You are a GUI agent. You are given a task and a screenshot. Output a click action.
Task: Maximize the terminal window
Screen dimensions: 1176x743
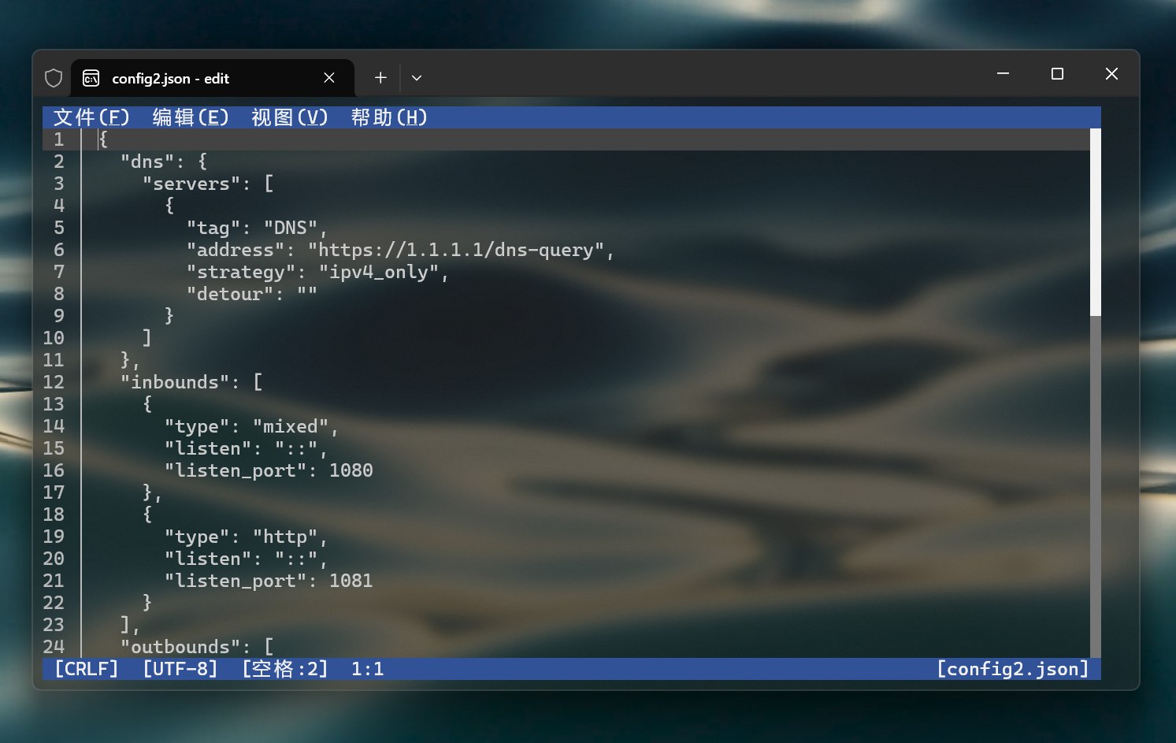coord(1057,73)
